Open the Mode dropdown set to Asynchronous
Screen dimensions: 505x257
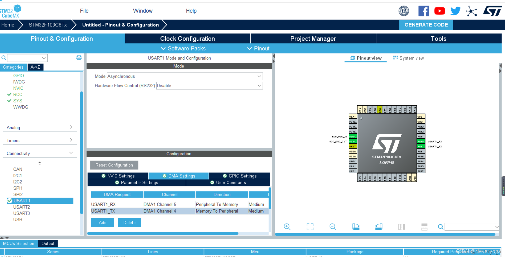185,76
